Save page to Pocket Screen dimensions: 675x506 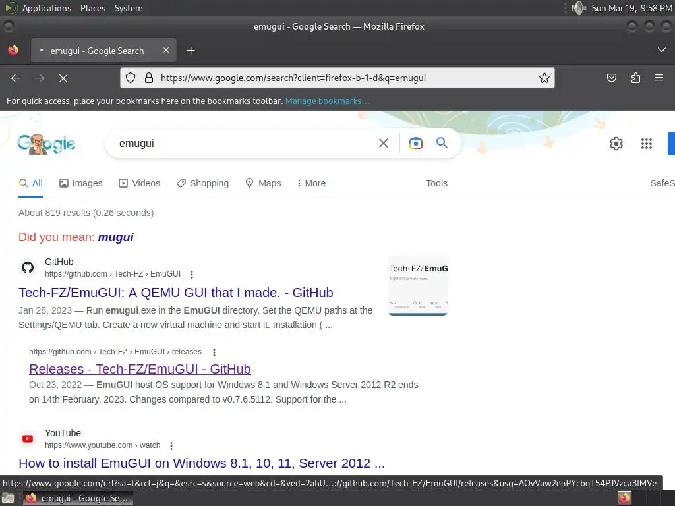point(611,78)
